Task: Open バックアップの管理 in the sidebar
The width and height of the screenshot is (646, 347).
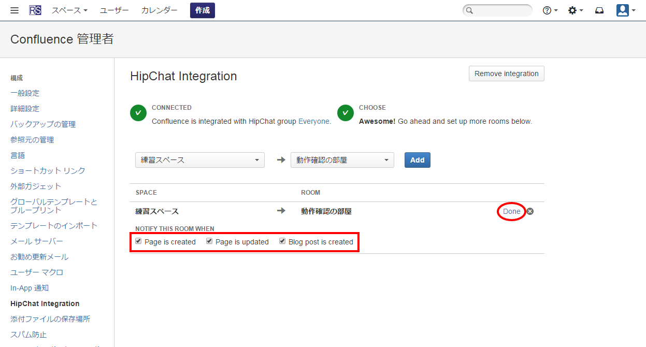Action: [43, 124]
